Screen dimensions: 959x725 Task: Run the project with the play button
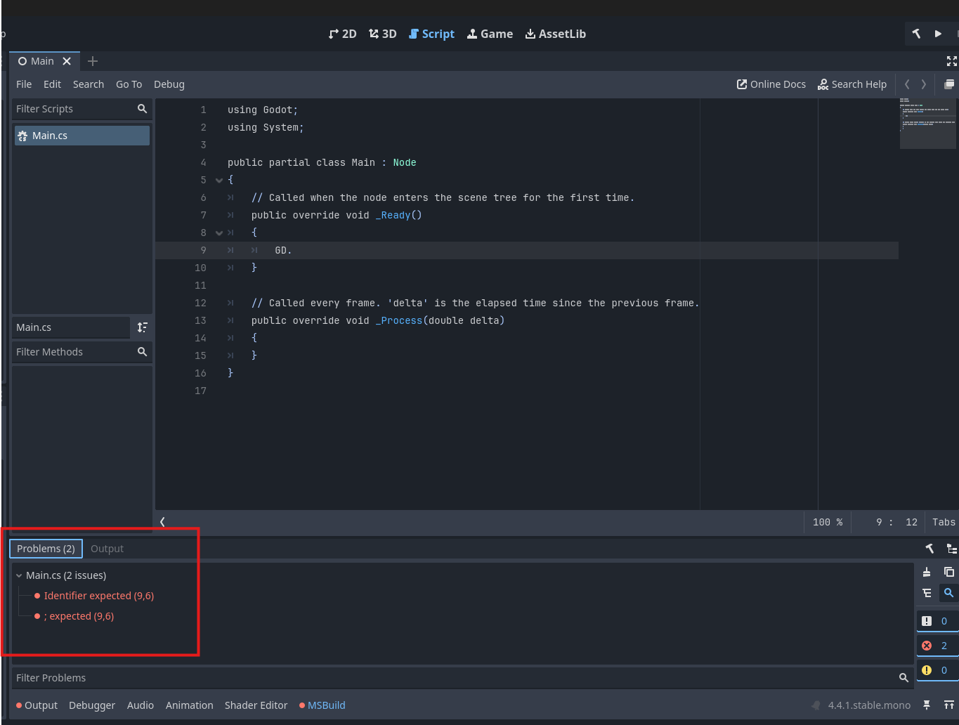pyautogui.click(x=938, y=34)
